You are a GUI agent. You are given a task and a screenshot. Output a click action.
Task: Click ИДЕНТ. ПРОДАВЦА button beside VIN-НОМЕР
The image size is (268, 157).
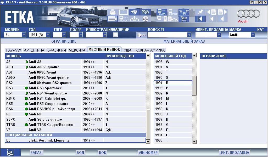coord(234,153)
